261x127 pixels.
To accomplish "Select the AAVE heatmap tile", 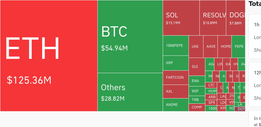I will (x=210, y=47).
